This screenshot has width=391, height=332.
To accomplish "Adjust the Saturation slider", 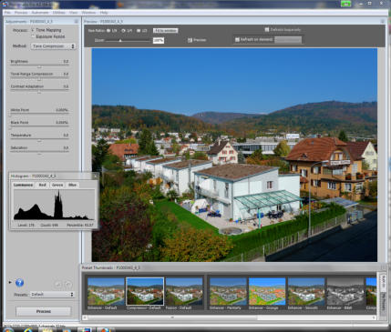I will 39,153.
